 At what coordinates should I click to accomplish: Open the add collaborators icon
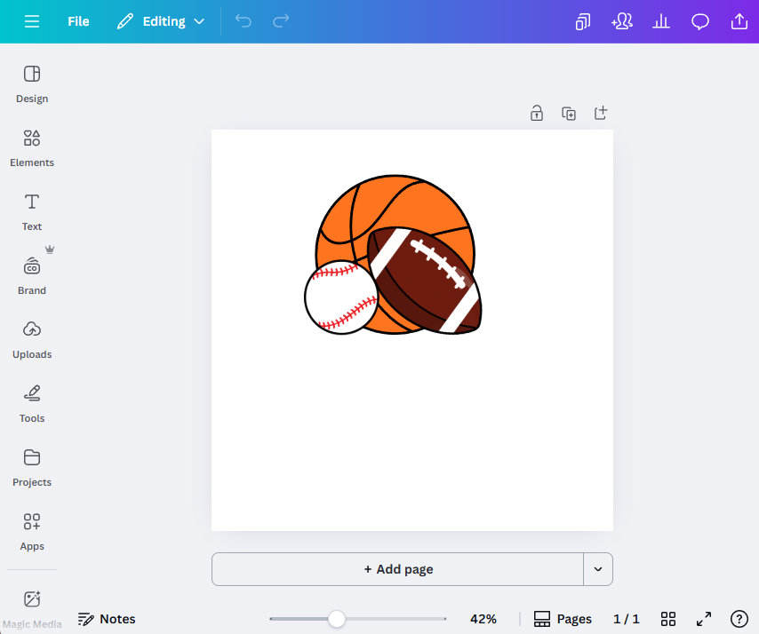click(622, 21)
